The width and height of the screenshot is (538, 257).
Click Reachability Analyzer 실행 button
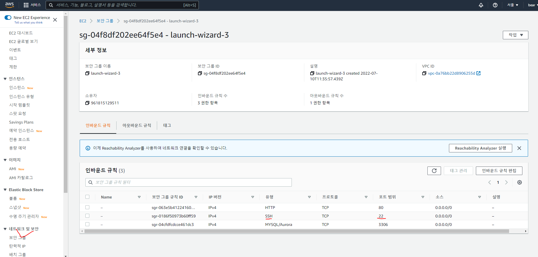click(480, 148)
